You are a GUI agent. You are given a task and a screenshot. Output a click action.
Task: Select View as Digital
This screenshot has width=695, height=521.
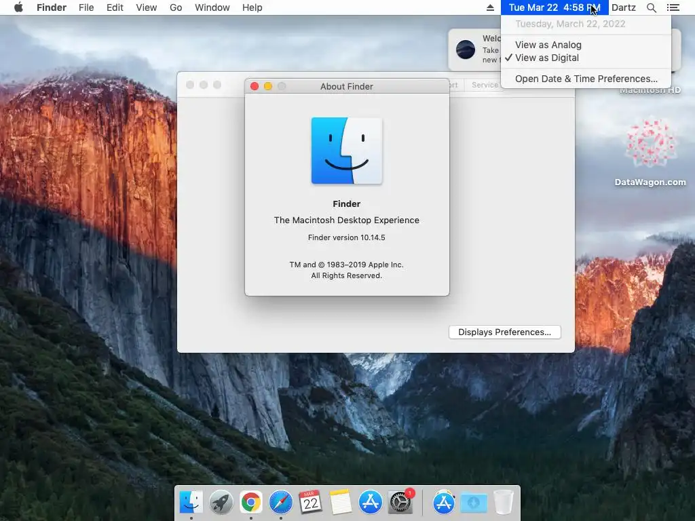click(x=586, y=58)
